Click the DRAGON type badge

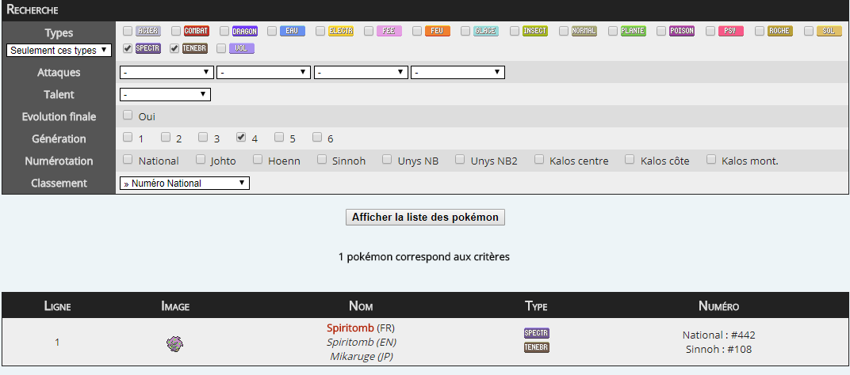pyautogui.click(x=244, y=31)
